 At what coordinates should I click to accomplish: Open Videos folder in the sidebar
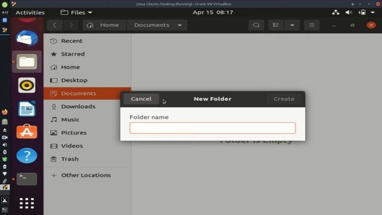point(87,146)
